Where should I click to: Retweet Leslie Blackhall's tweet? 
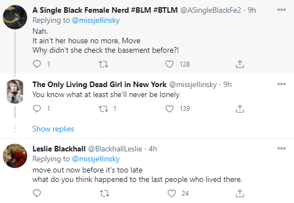coord(104,193)
